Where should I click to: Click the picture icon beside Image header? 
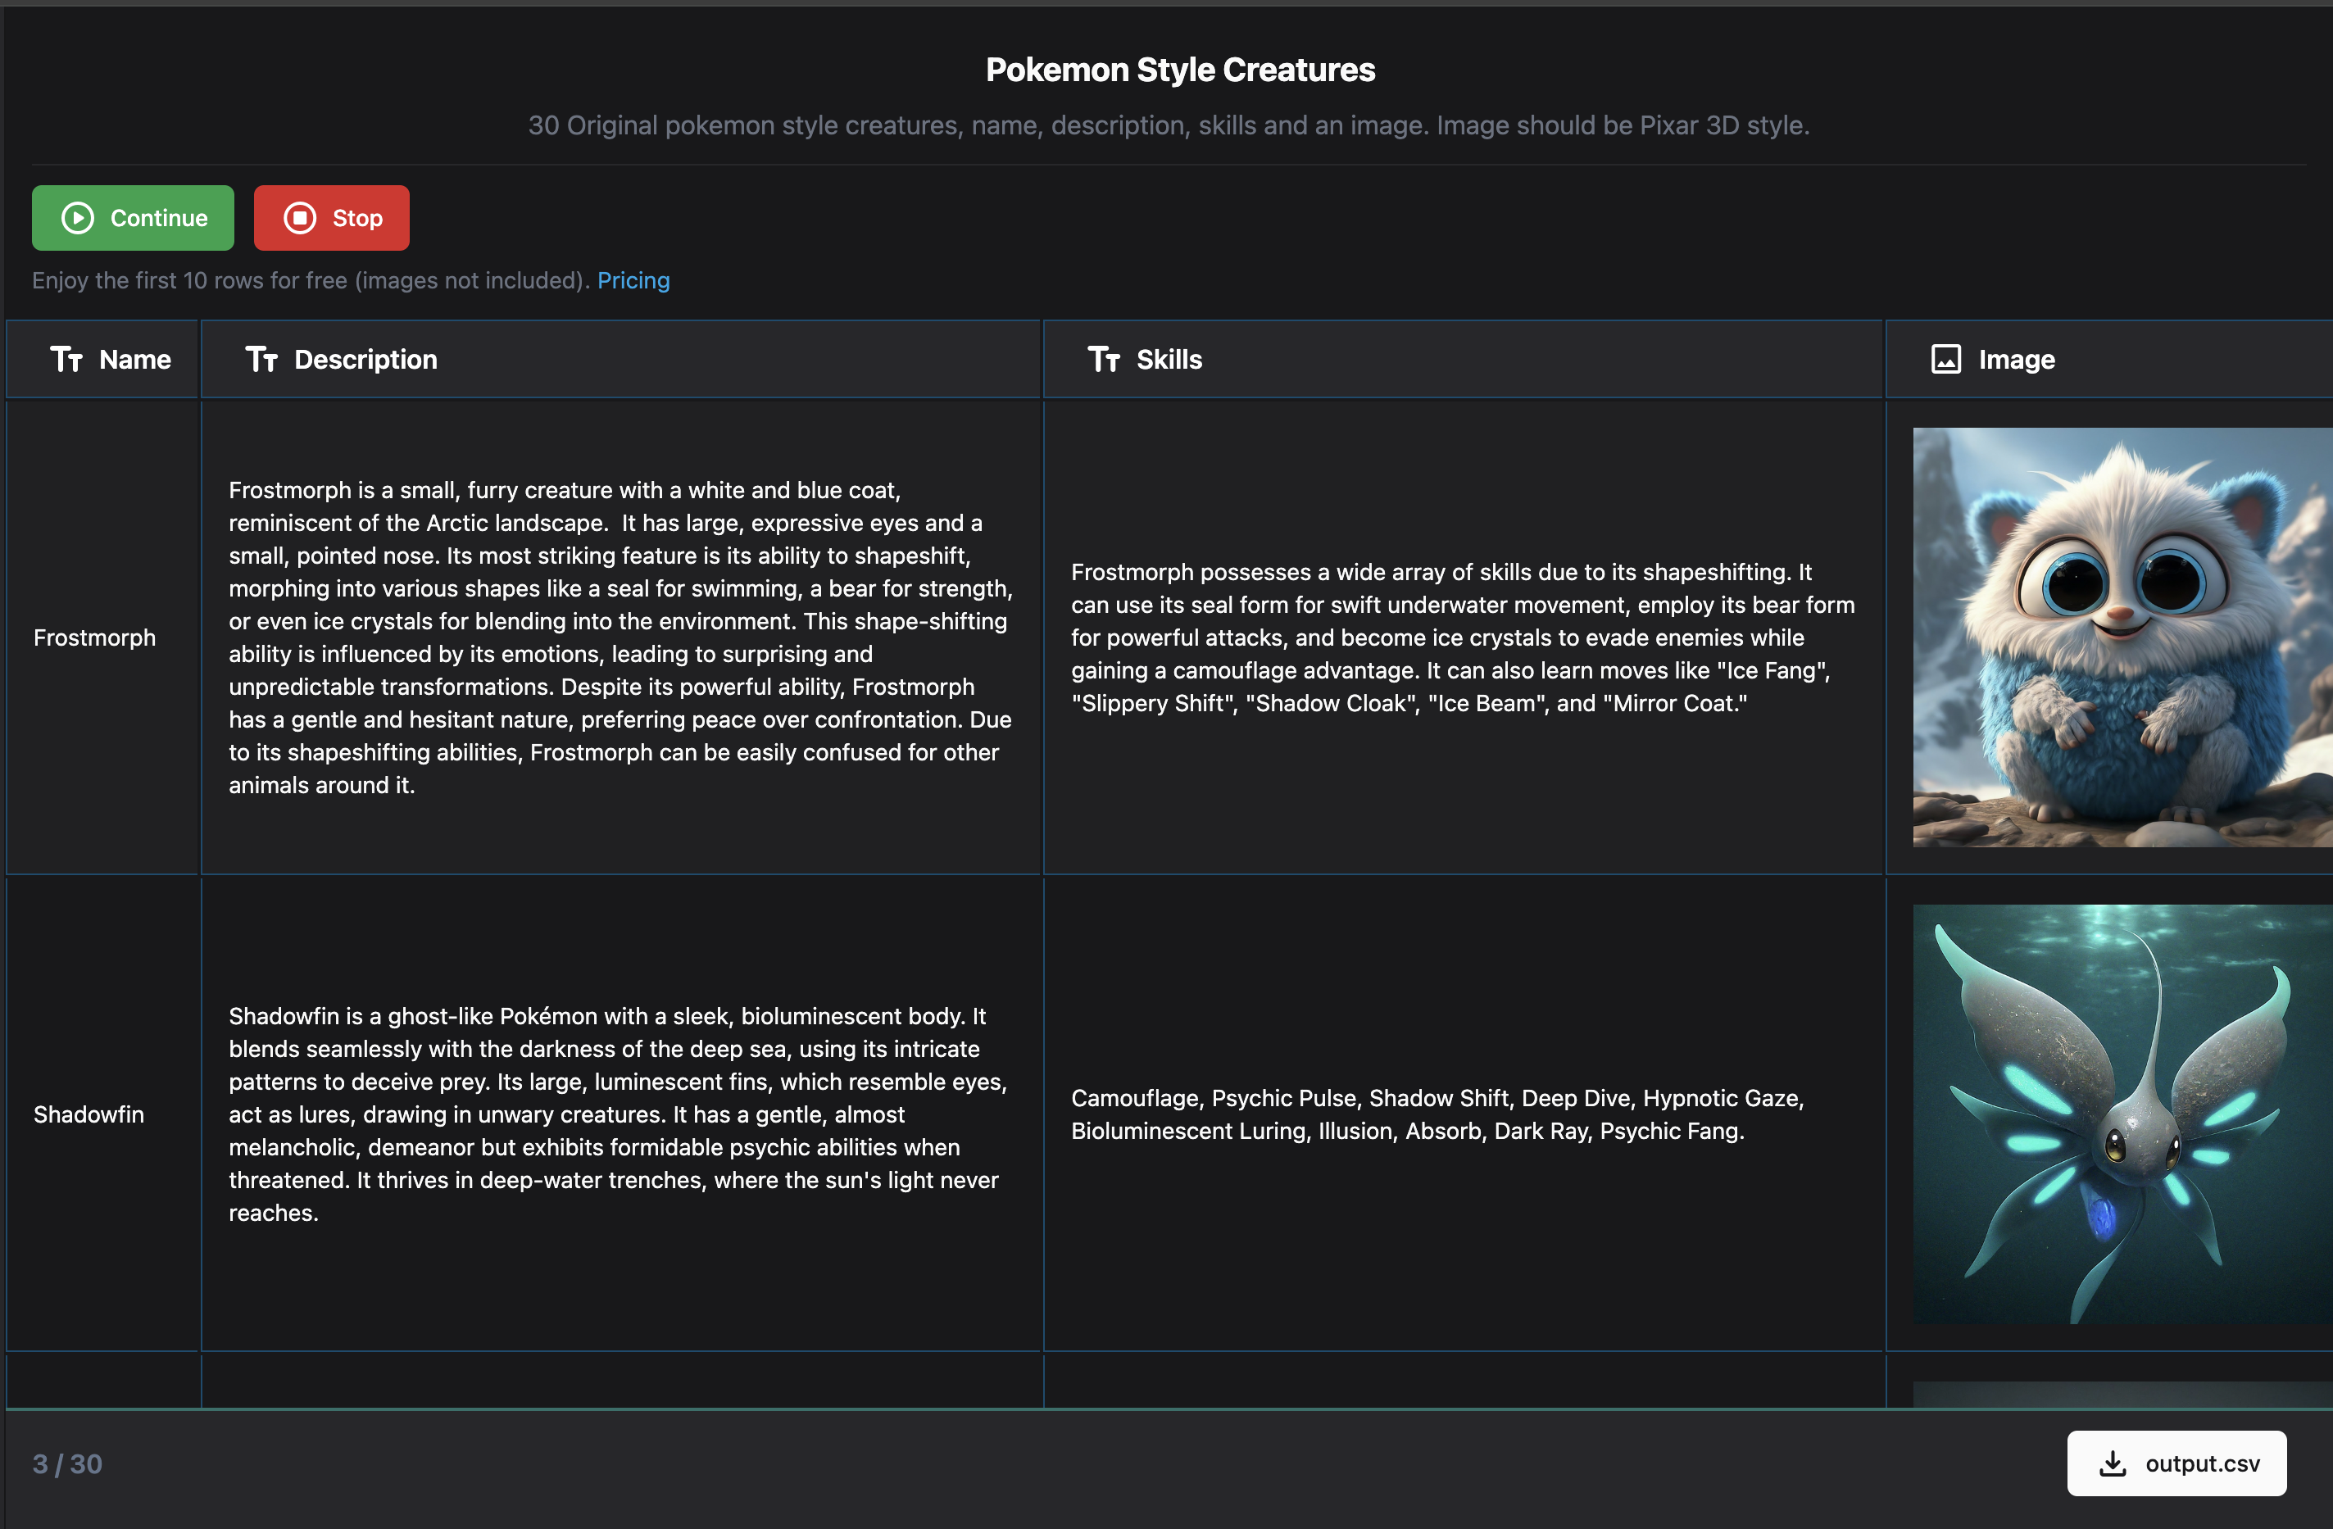pyautogui.click(x=1945, y=360)
